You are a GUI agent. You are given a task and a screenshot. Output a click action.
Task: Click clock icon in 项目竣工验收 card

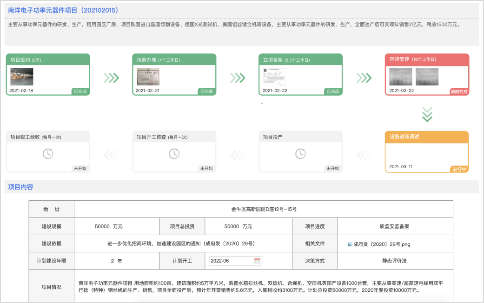coord(48,153)
